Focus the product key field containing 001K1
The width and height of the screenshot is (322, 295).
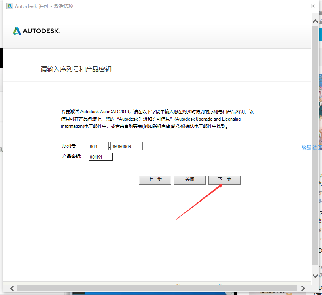pyautogui.click(x=101, y=157)
